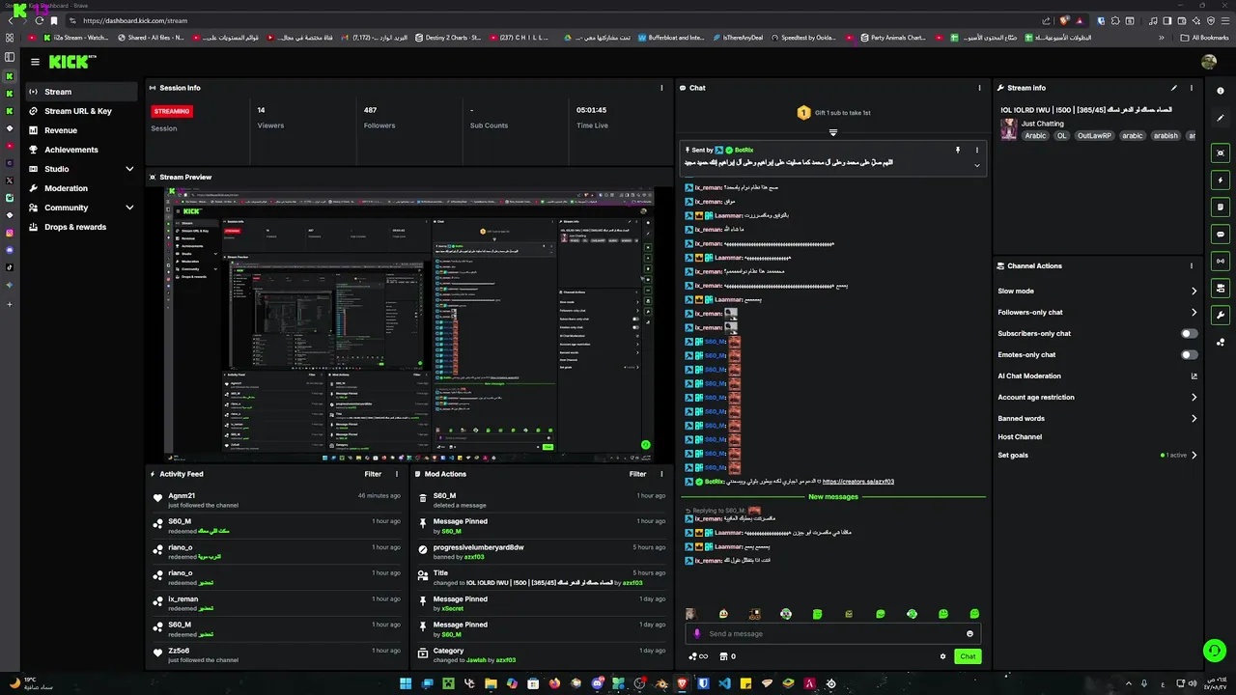Open Stream URL & Key page

point(81,111)
